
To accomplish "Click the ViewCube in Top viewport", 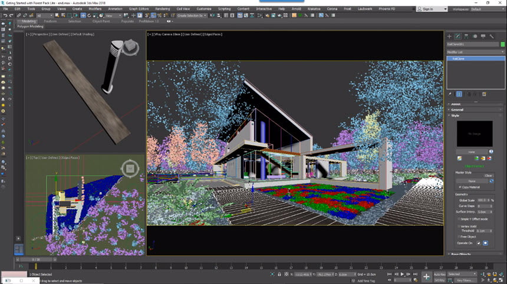I will point(130,168).
